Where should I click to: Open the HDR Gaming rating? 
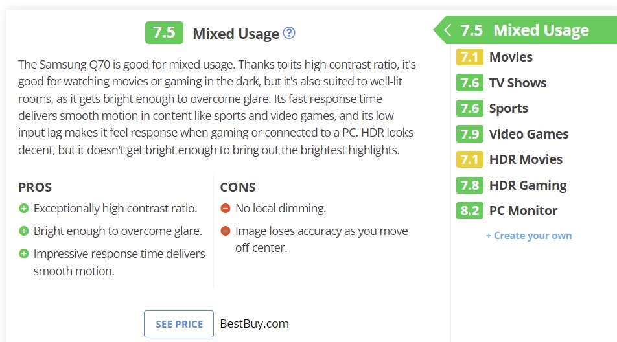point(511,185)
